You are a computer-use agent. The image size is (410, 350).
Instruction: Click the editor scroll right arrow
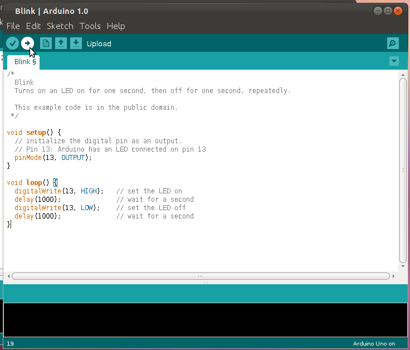coord(393,276)
